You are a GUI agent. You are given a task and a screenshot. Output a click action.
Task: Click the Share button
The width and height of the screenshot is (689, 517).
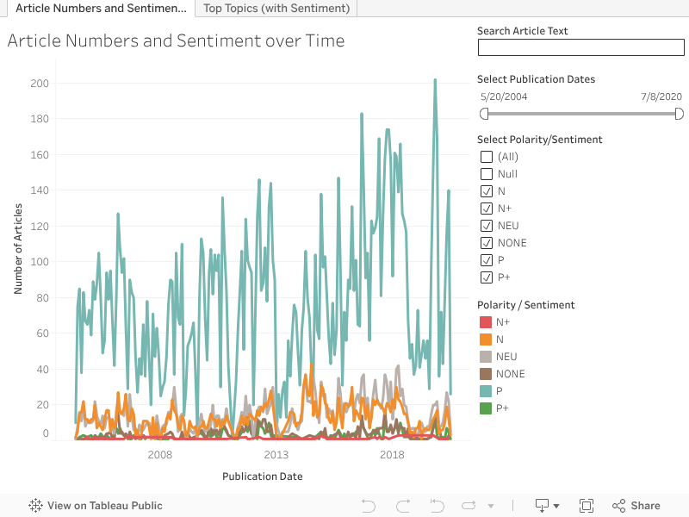[636, 506]
